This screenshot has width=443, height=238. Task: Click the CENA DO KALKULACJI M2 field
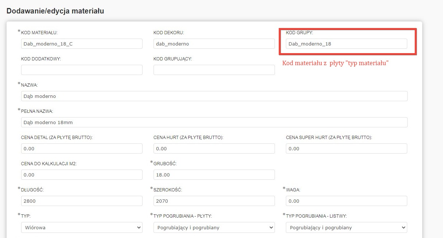[82, 175]
